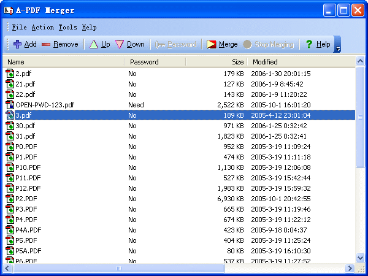Click the PDF icon next to P2.PDF

(x=10, y=199)
